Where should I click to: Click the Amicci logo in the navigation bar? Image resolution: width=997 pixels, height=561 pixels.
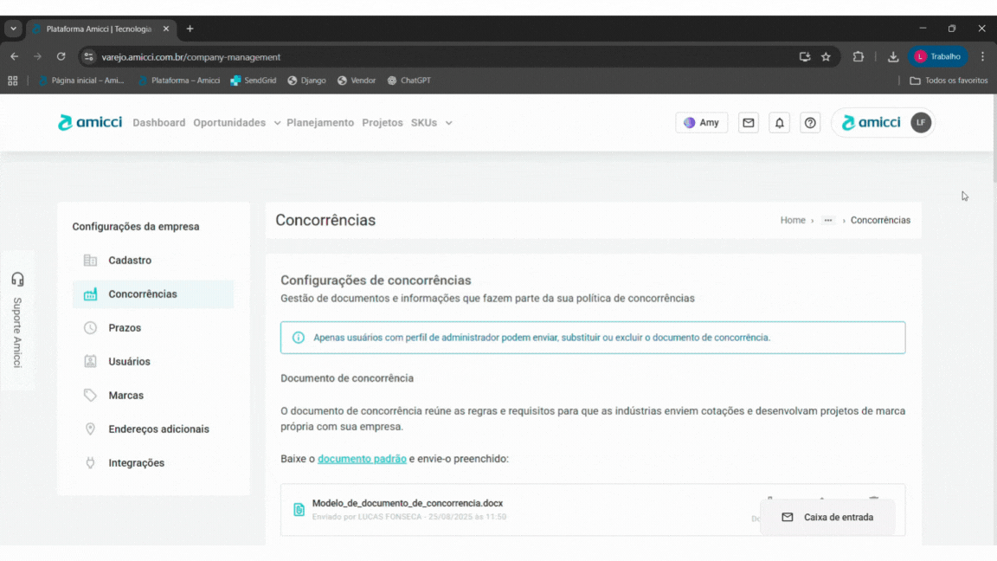[x=89, y=122]
